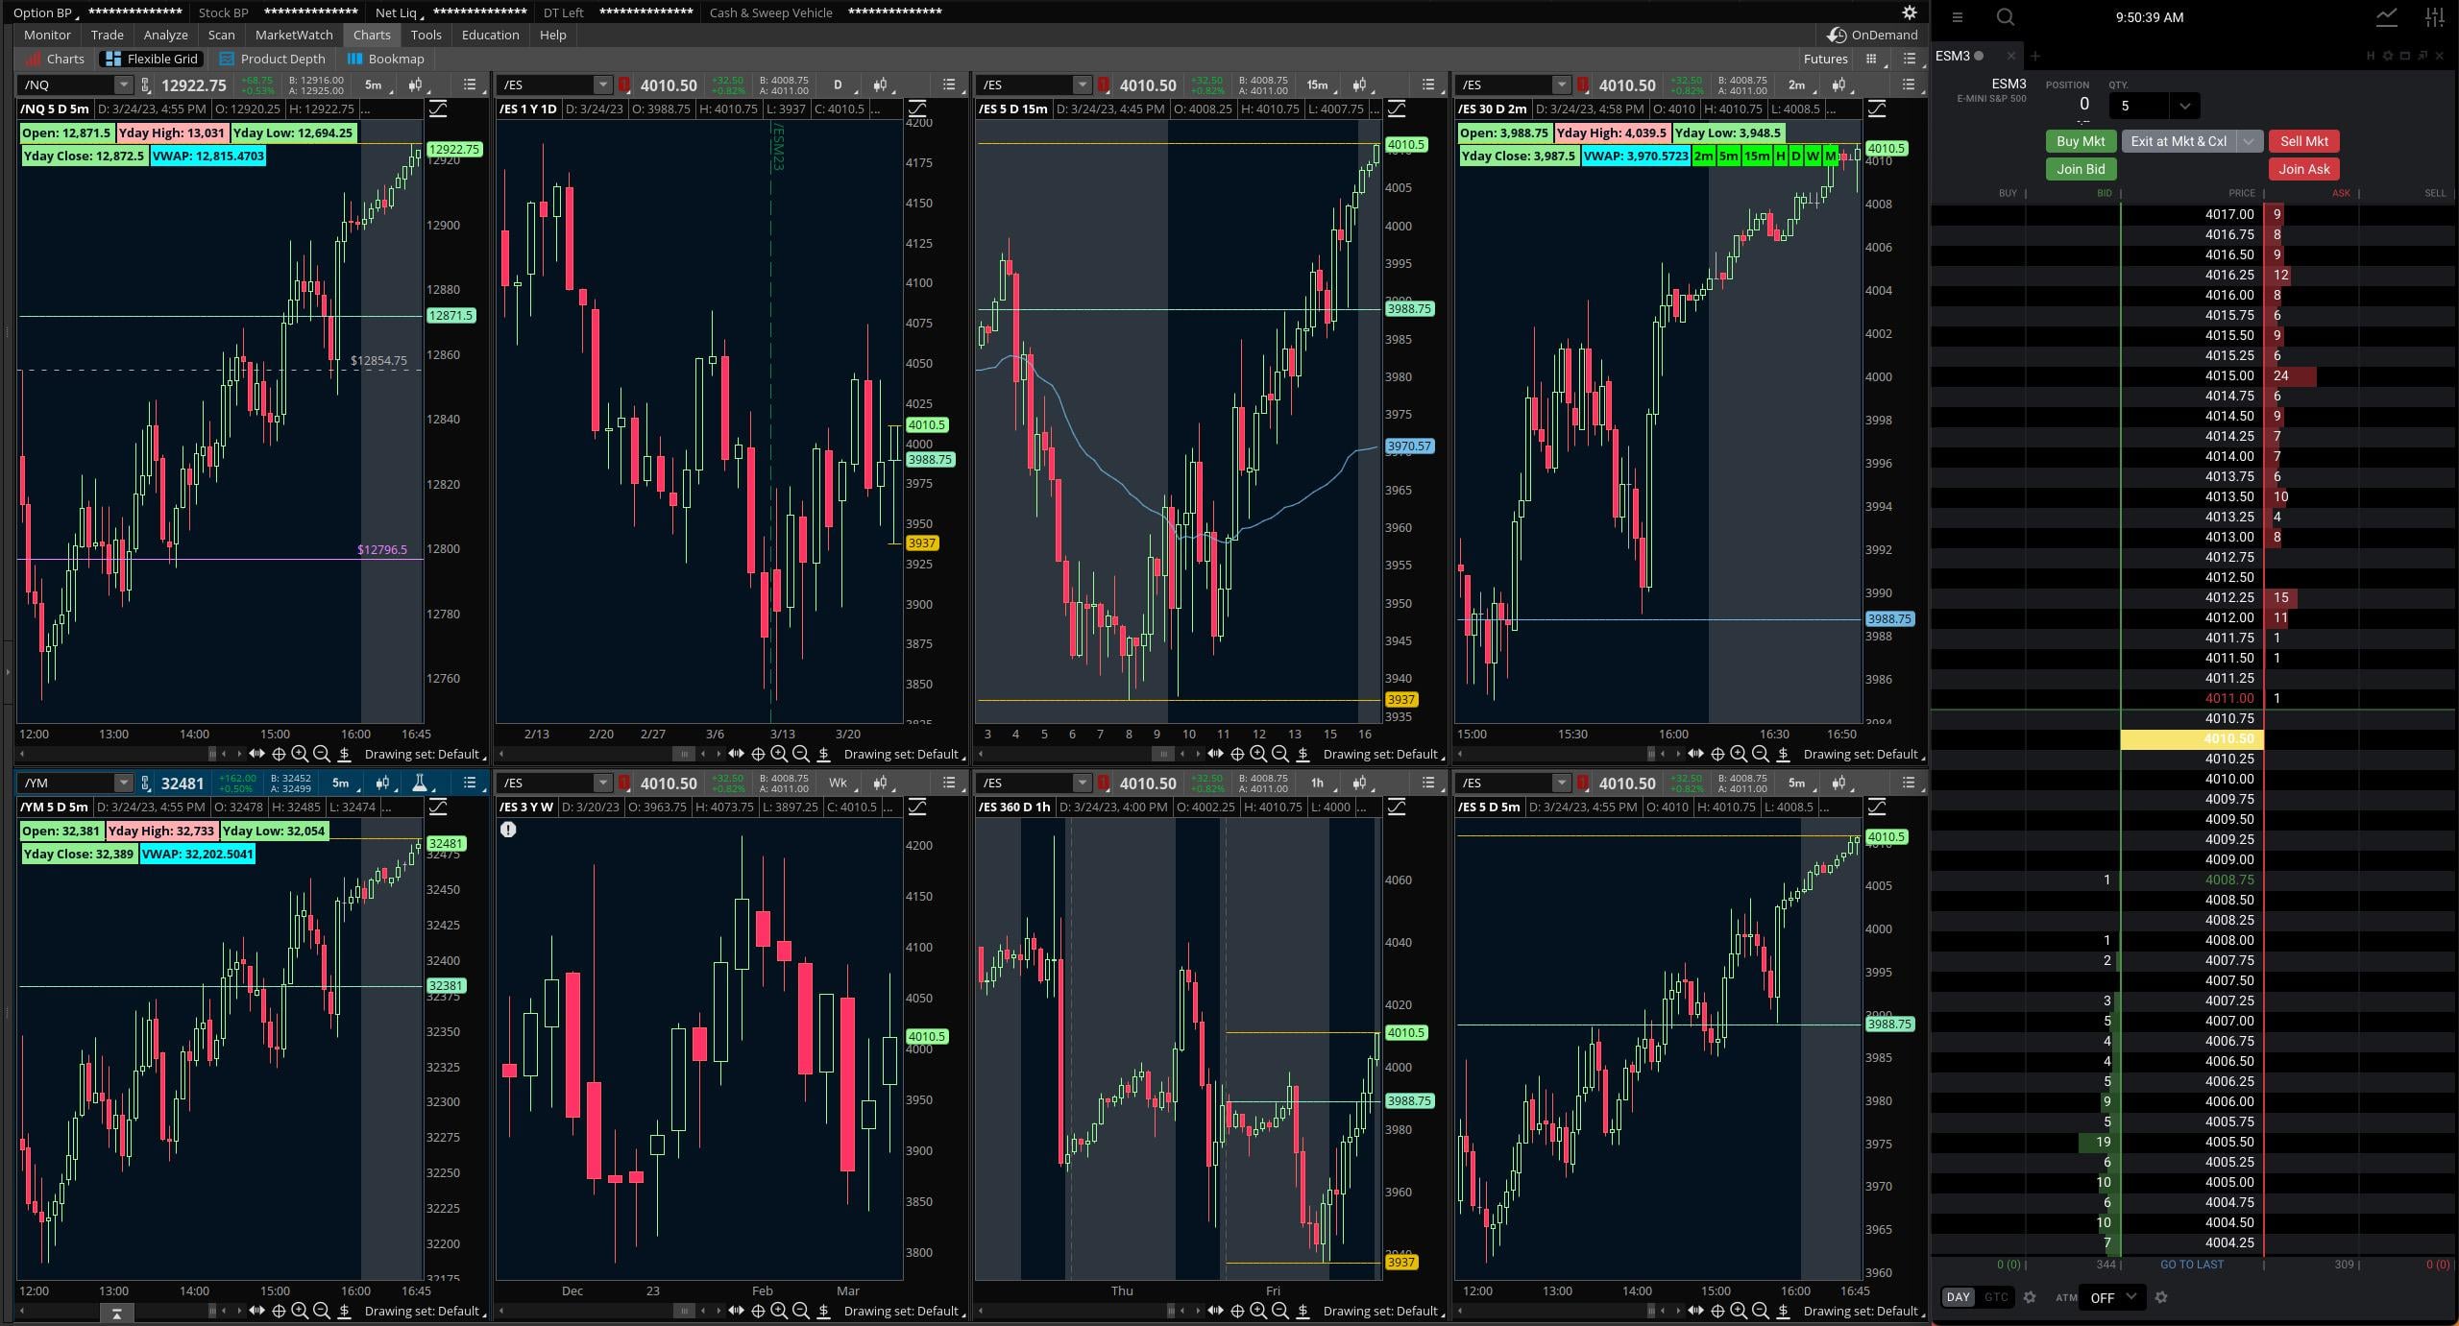Click red indicator icon beside /ES 1 Y 1D symbol box
The width and height of the screenshot is (2459, 1326).
pyautogui.click(x=623, y=84)
